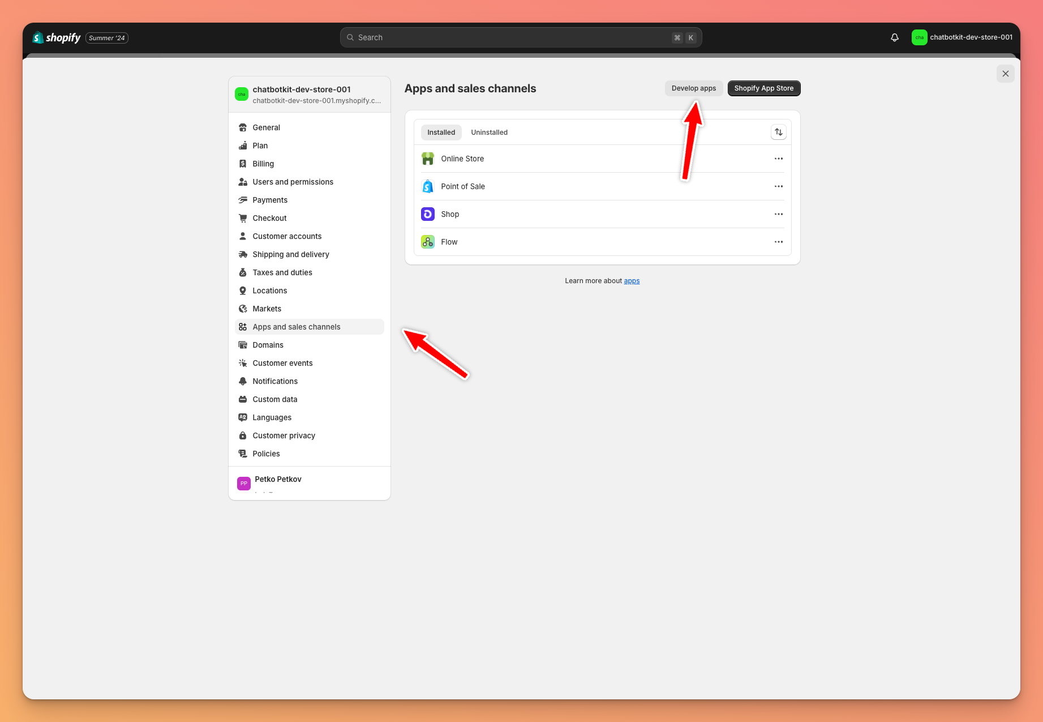
Task: Click the Develop apps button
Action: [x=693, y=88]
